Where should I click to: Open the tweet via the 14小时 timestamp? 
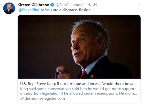tap(92, 5)
